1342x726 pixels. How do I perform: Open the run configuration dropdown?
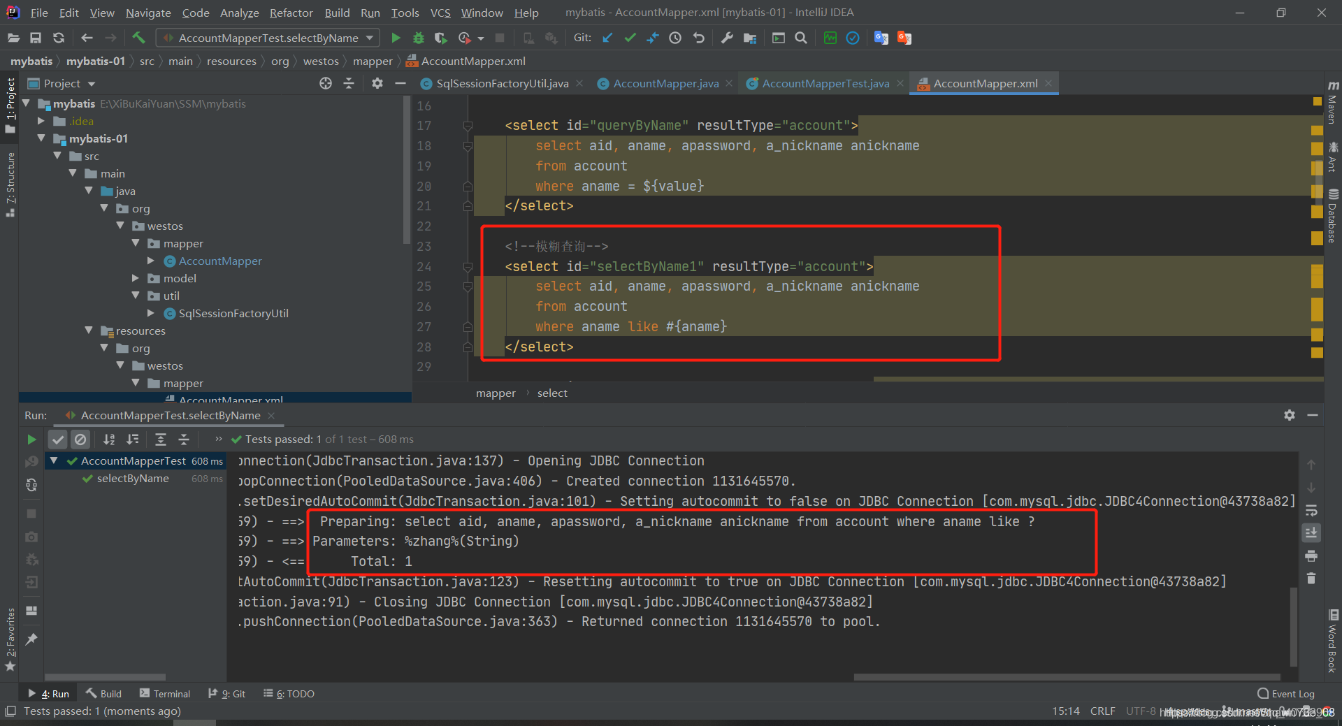coord(268,38)
